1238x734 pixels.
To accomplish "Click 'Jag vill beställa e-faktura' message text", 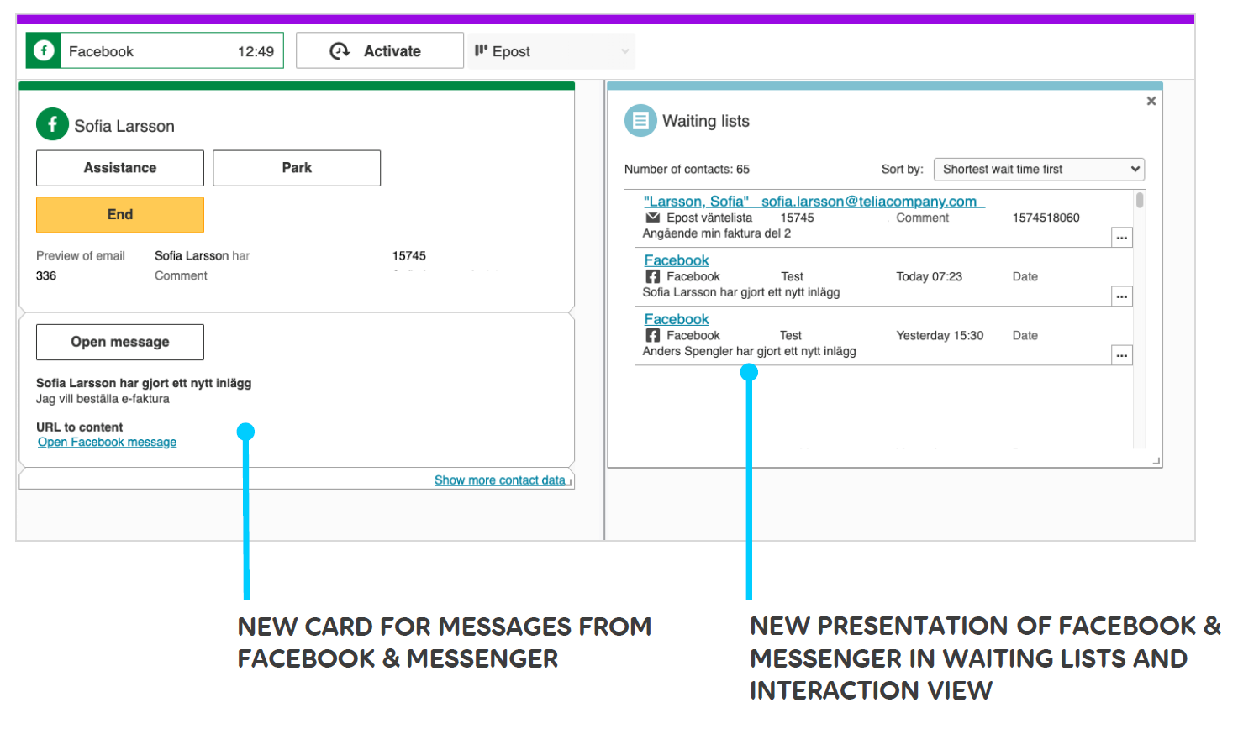I will coord(103,399).
